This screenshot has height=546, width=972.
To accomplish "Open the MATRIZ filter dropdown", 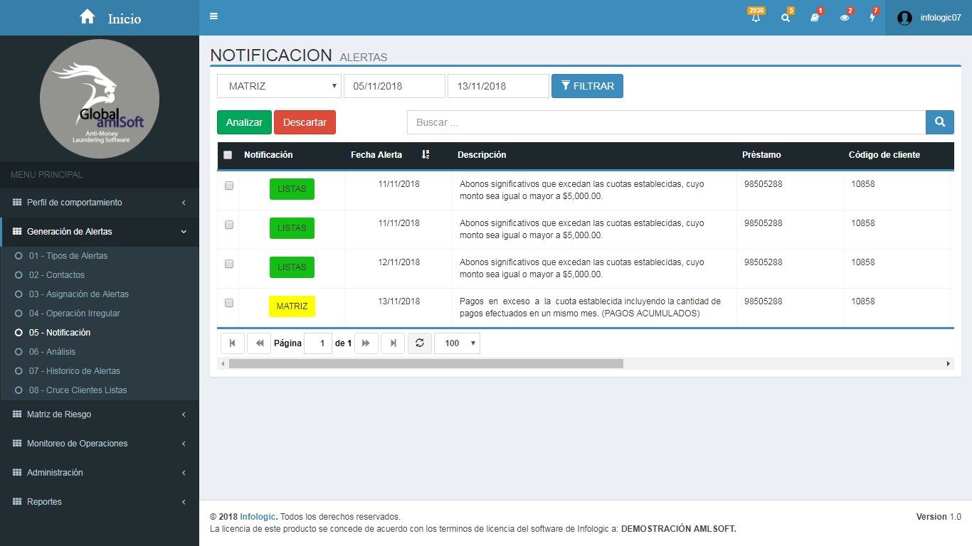I will pyautogui.click(x=279, y=86).
